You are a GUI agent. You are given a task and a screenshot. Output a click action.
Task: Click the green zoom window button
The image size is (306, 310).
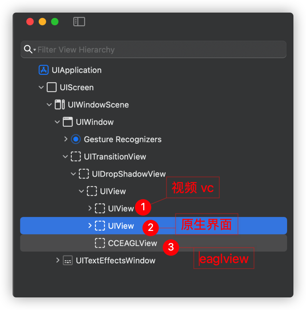click(55, 22)
